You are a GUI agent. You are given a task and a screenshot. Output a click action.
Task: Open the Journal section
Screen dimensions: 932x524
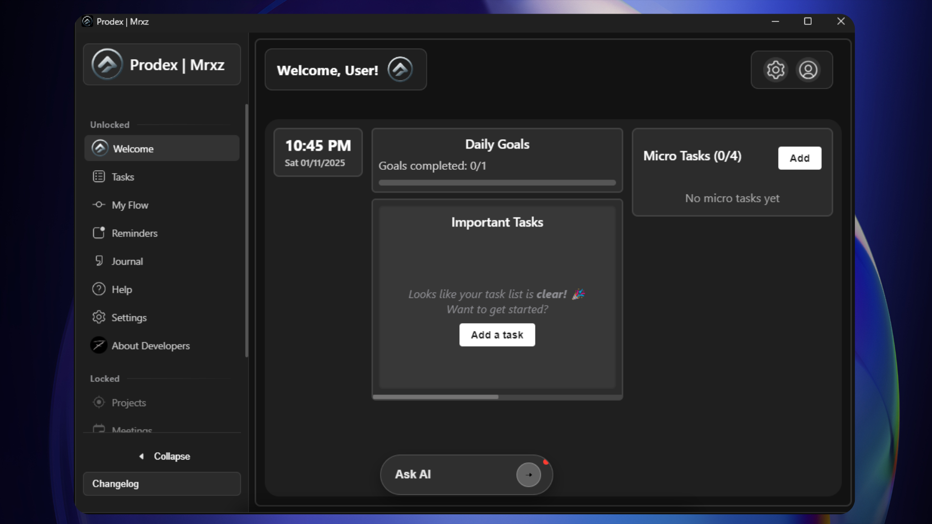[127, 261]
